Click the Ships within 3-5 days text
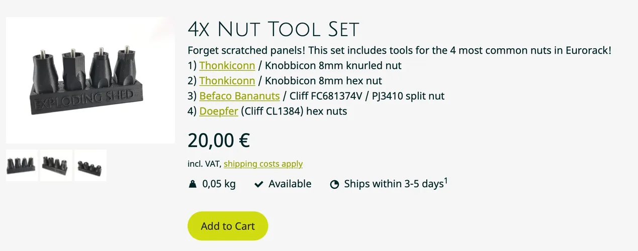 tap(393, 184)
